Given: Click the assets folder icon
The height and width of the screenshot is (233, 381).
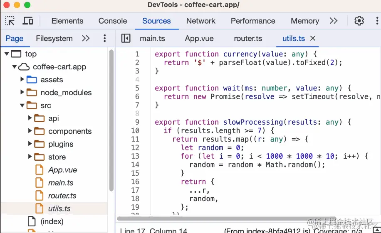Looking at the screenshot, I should click(32, 80).
